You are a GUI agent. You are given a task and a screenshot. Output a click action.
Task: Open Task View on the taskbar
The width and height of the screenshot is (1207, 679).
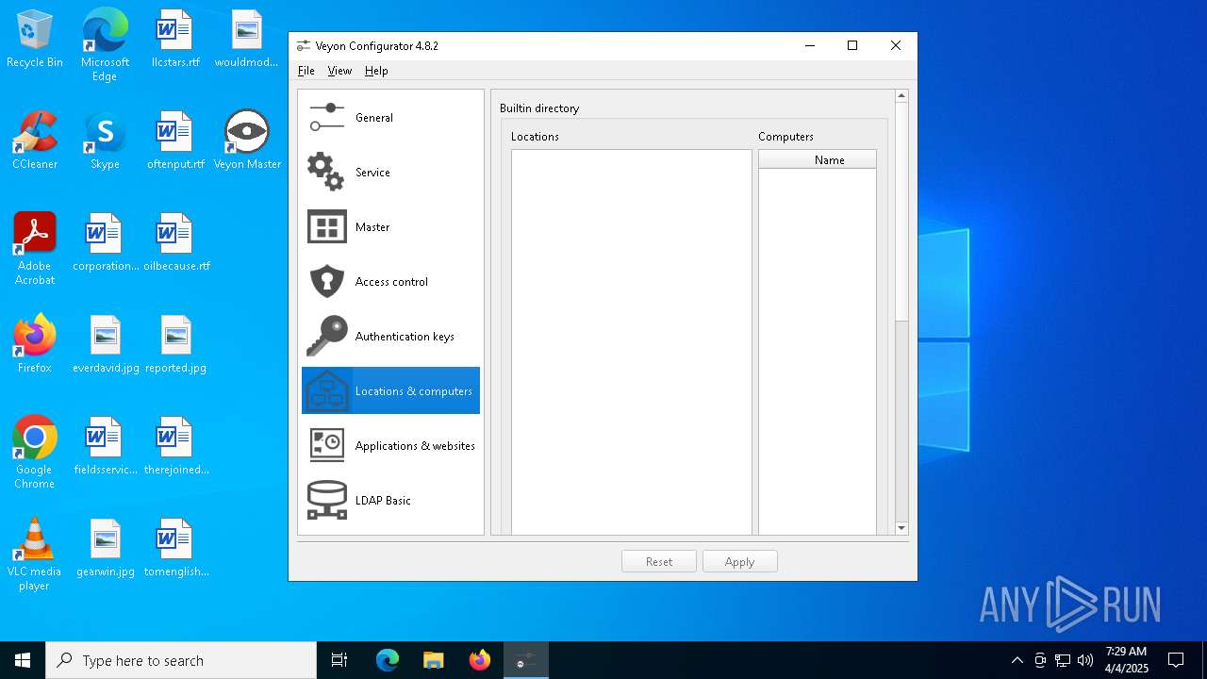point(339,660)
